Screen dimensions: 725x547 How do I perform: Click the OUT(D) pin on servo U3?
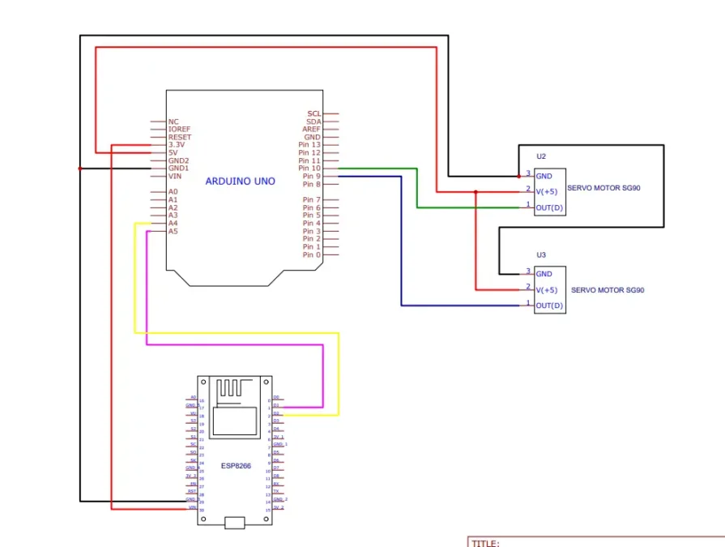click(549, 306)
